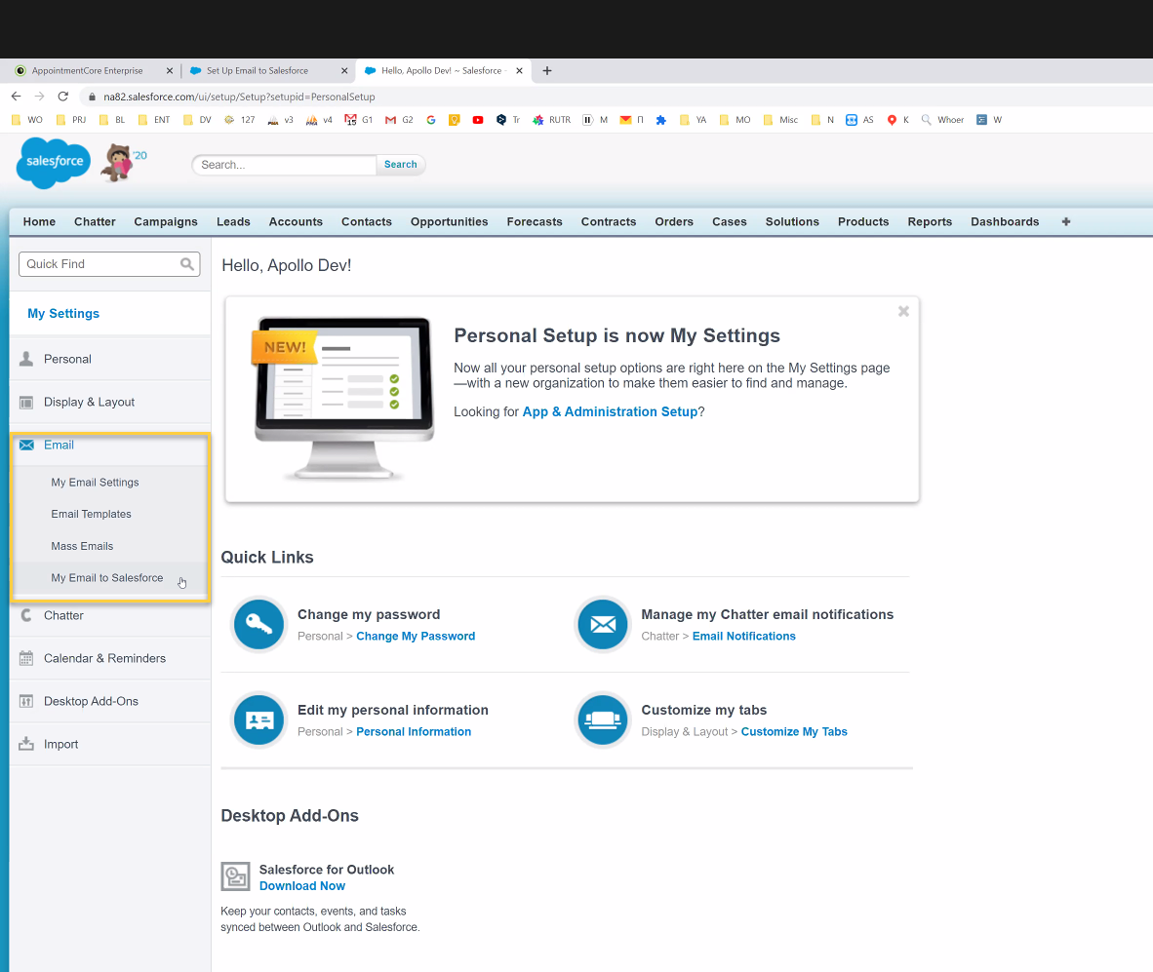Click the plus icon for all tabs
This screenshot has width=1153, height=972.
(x=1065, y=222)
